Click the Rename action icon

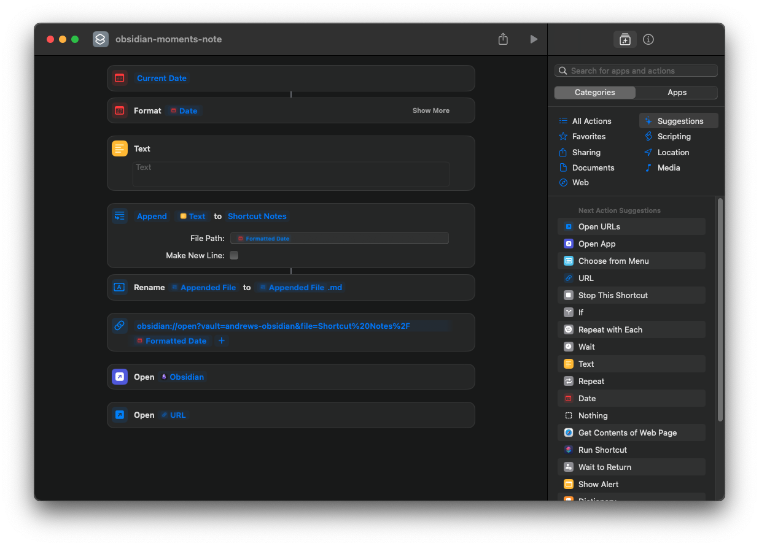click(x=120, y=287)
